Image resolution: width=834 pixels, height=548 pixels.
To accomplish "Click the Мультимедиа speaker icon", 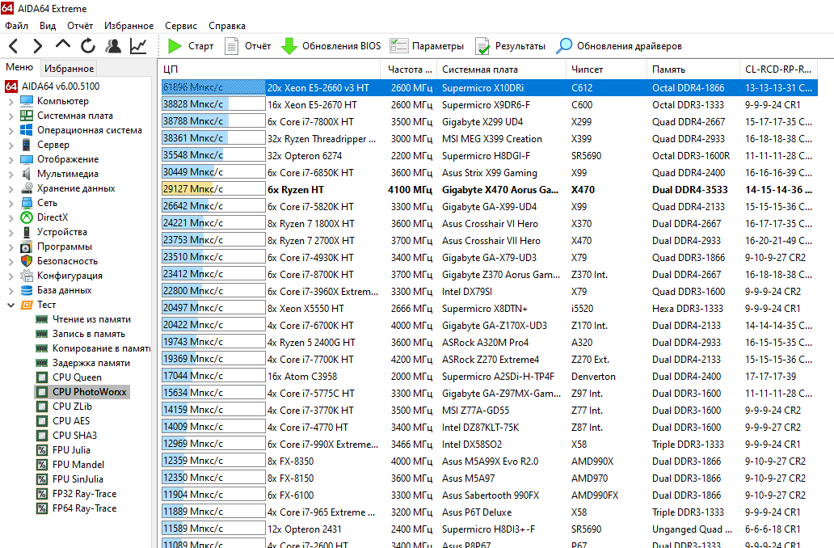I will [x=27, y=174].
